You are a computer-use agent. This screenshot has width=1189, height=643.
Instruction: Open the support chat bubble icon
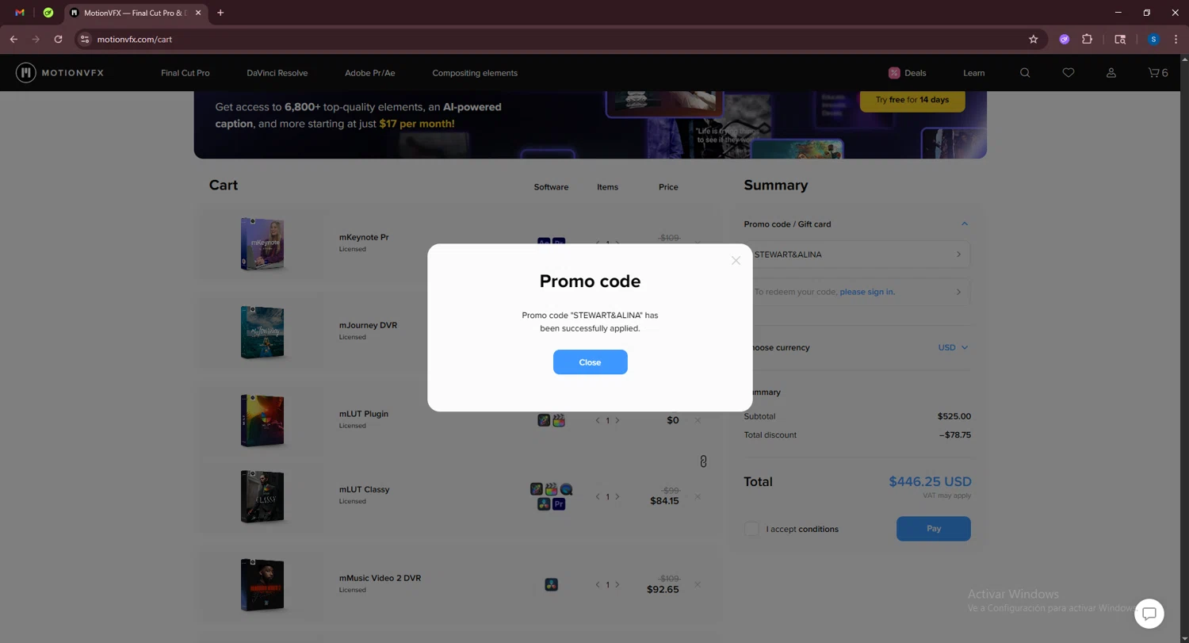(1149, 613)
